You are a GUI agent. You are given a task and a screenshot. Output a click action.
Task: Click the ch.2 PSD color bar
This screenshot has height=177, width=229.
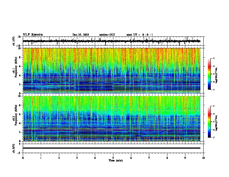[x=209, y=122]
